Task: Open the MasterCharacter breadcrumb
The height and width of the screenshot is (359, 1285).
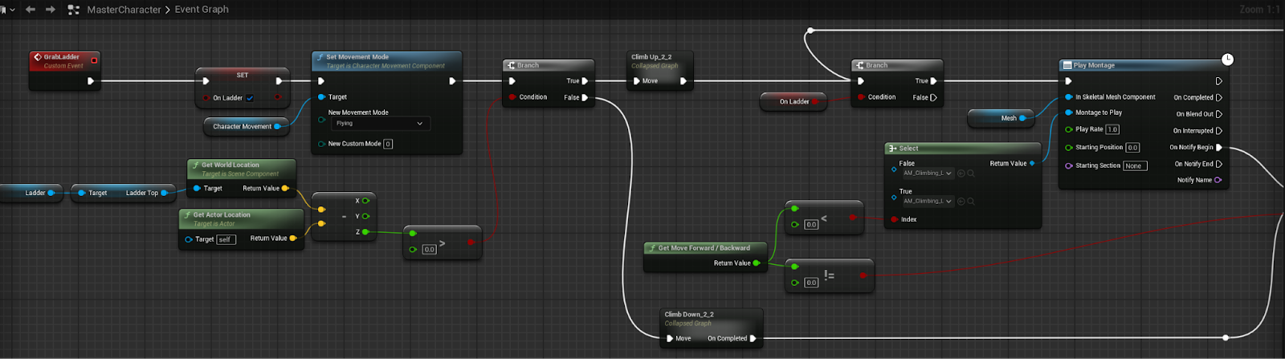Action: click(124, 10)
